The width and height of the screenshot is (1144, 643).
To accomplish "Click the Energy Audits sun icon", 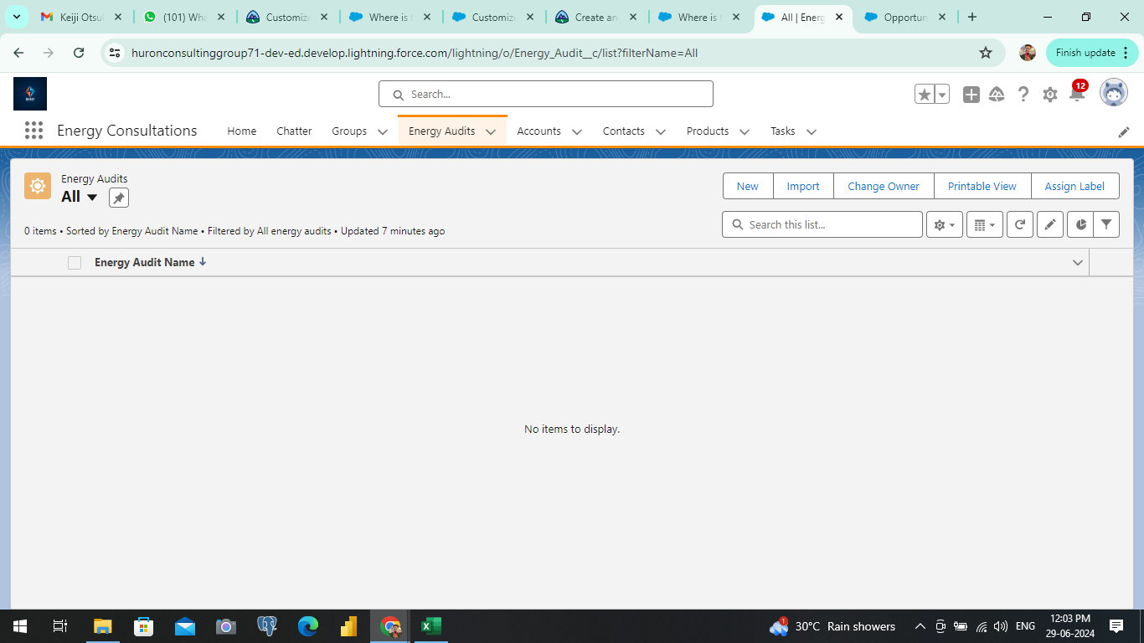I will [x=38, y=186].
